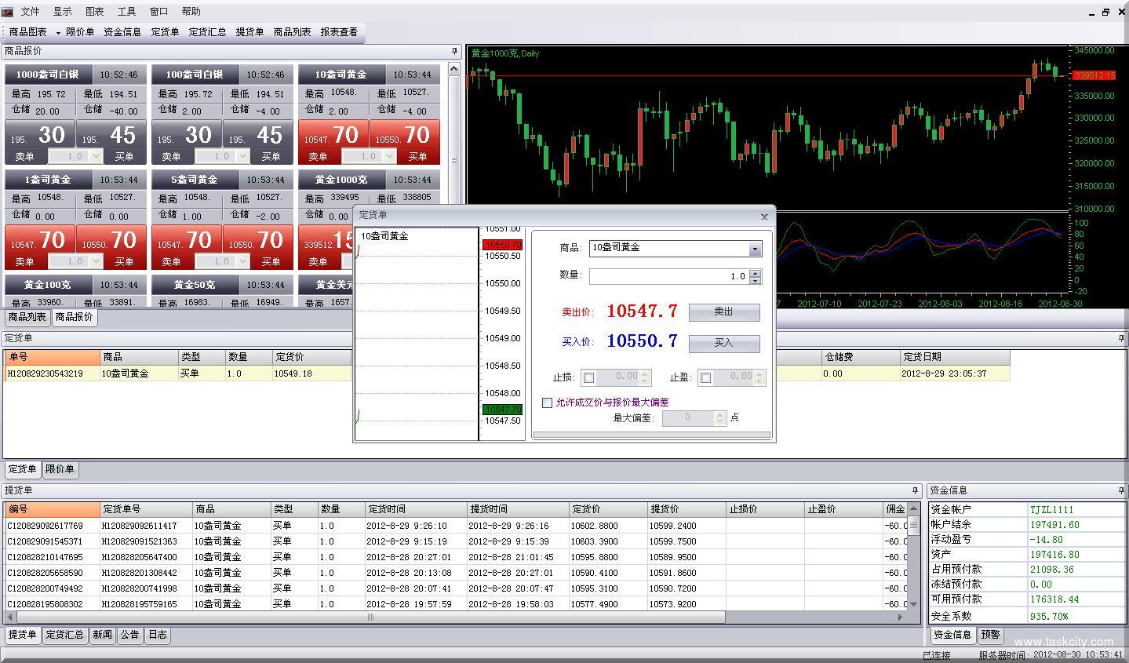Open quantity dropdown on 100盎司白银 card
Viewport: 1129px width, 663px height.
click(243, 156)
